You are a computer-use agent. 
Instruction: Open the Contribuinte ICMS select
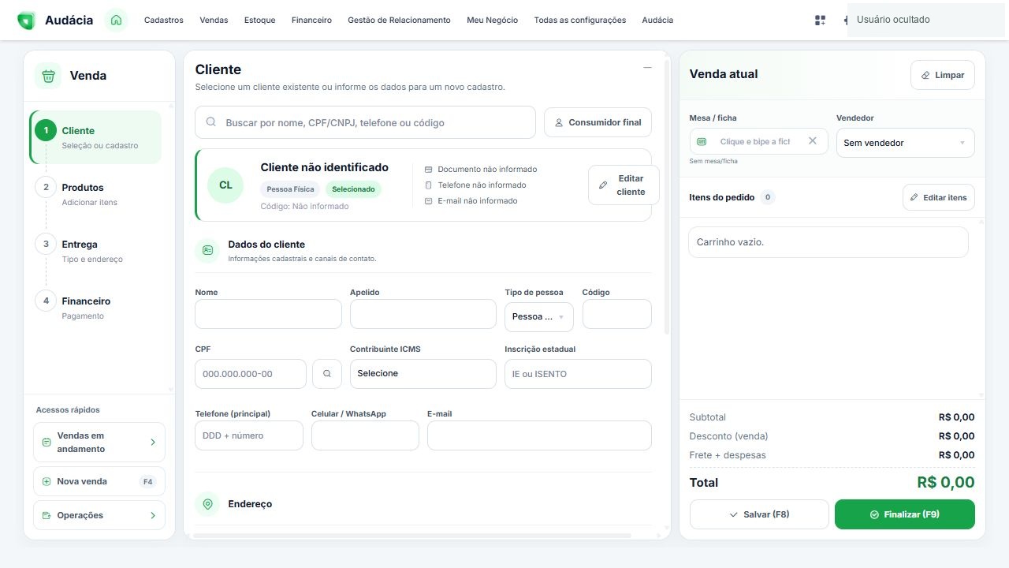click(423, 374)
